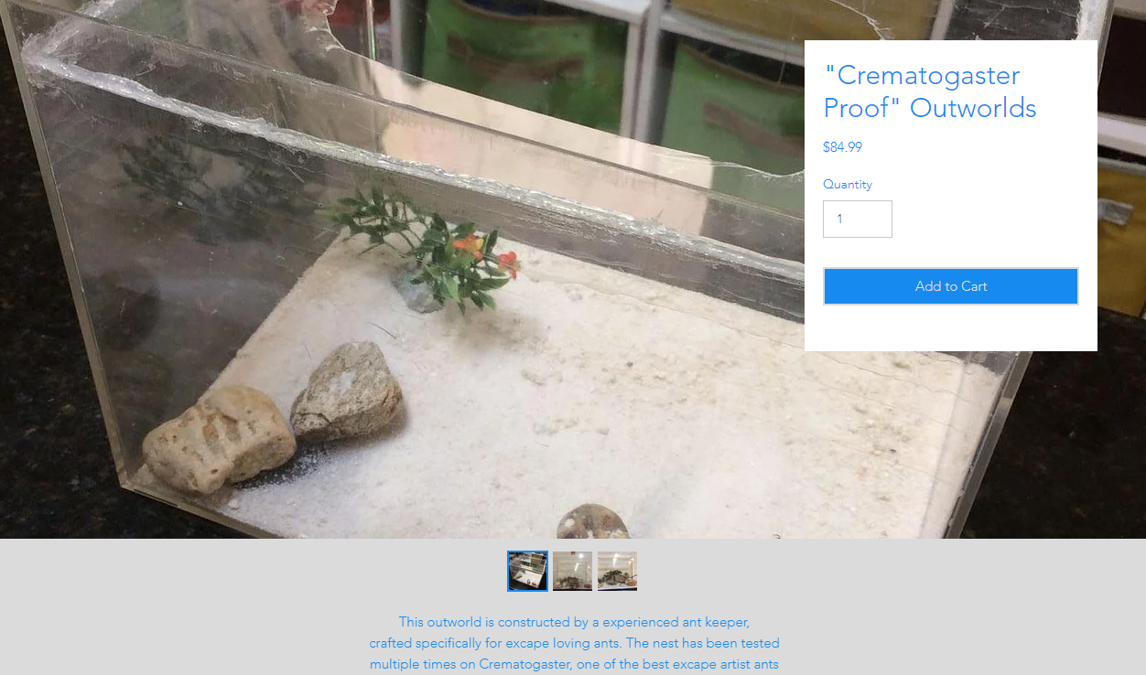Click the gray area beside the thumbnails
Image resolution: width=1146 pixels, height=675 pixels.
pyautogui.click(x=870, y=572)
